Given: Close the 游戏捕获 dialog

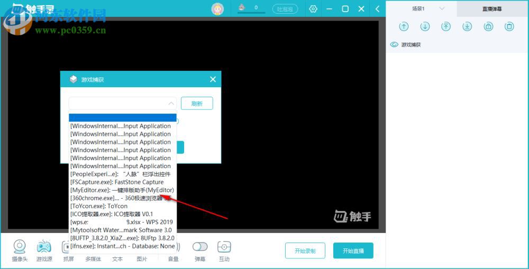Looking at the screenshot, I should click(213, 79).
